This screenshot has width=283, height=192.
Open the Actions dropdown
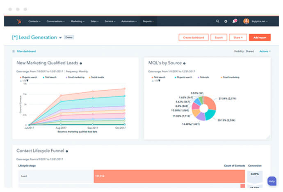tap(265, 51)
